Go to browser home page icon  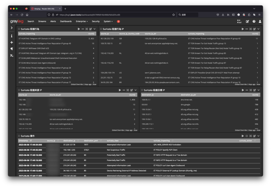click(27, 15)
